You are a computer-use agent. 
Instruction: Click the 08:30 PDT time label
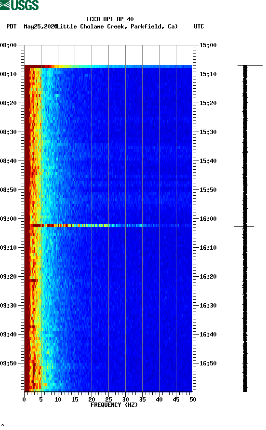pos(8,132)
